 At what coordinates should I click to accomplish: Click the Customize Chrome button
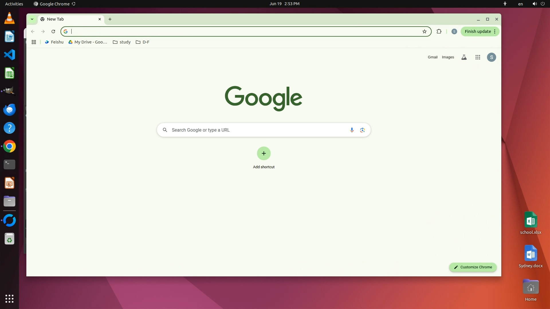473,267
